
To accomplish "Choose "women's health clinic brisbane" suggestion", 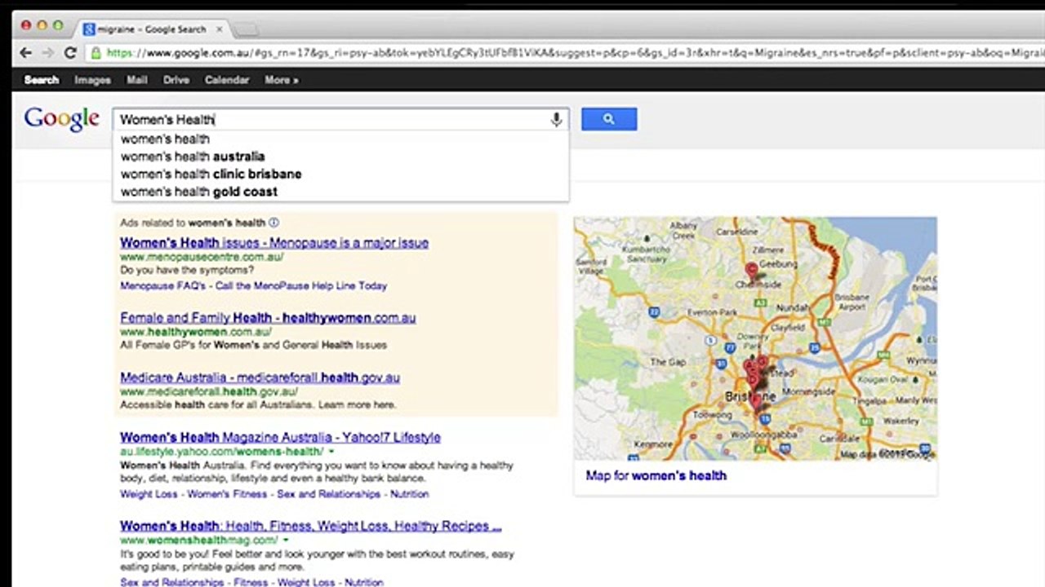I will pyautogui.click(x=340, y=174).
